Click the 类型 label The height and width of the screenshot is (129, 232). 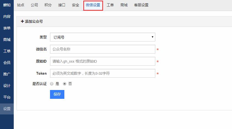43,37
